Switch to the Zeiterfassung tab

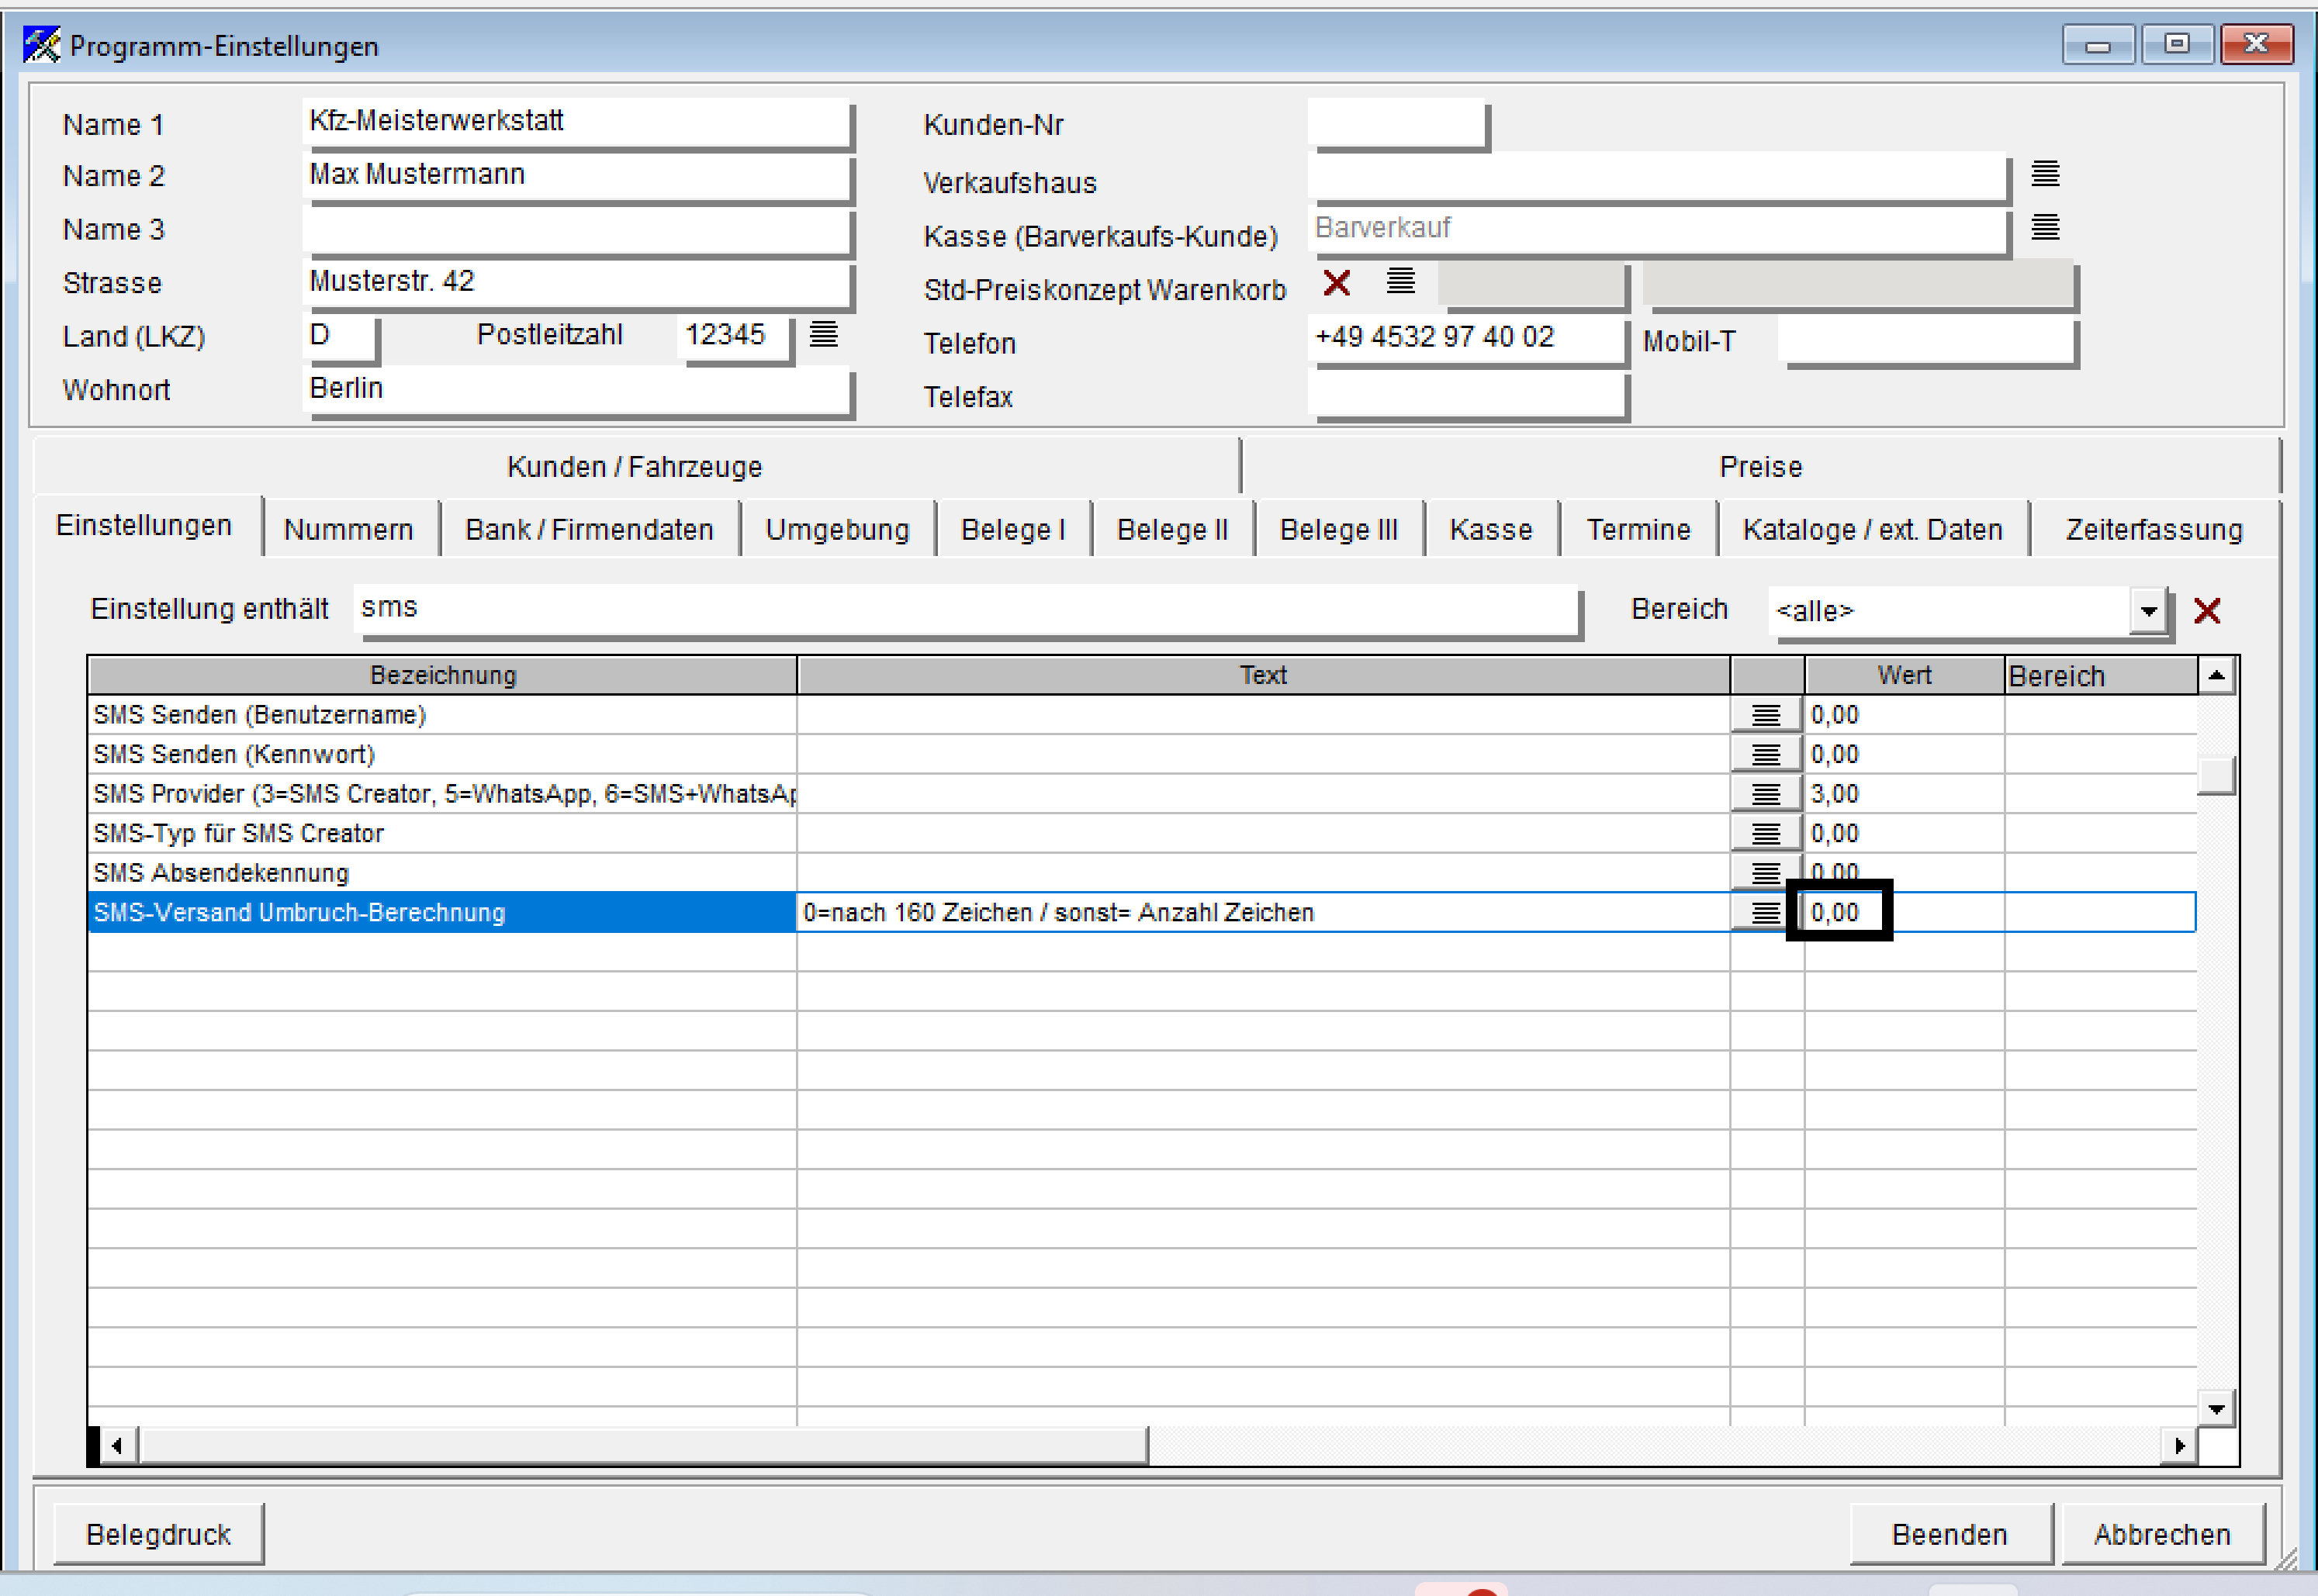2153,529
